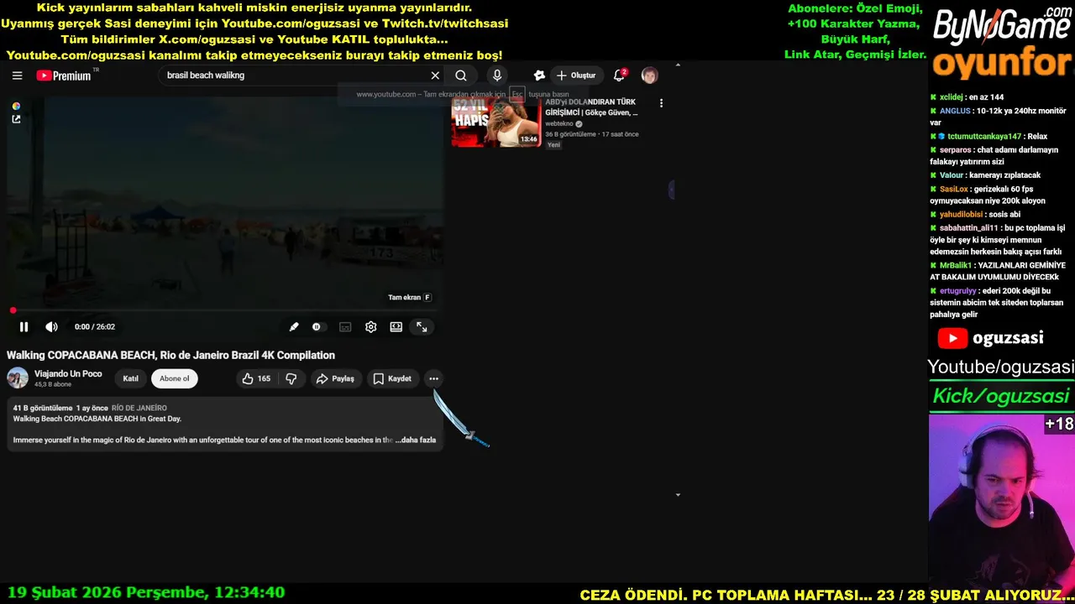
Task: Open Viajando Un Poco channel avatar
Action: (x=18, y=378)
